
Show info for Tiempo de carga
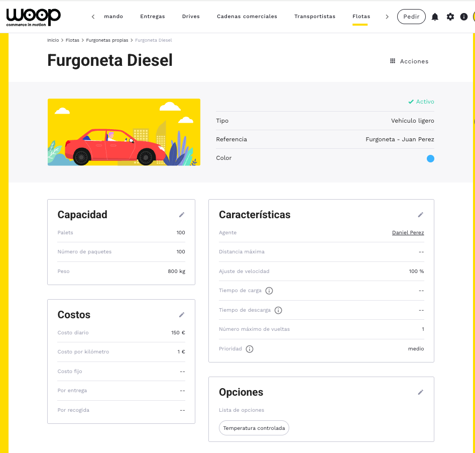[269, 291]
